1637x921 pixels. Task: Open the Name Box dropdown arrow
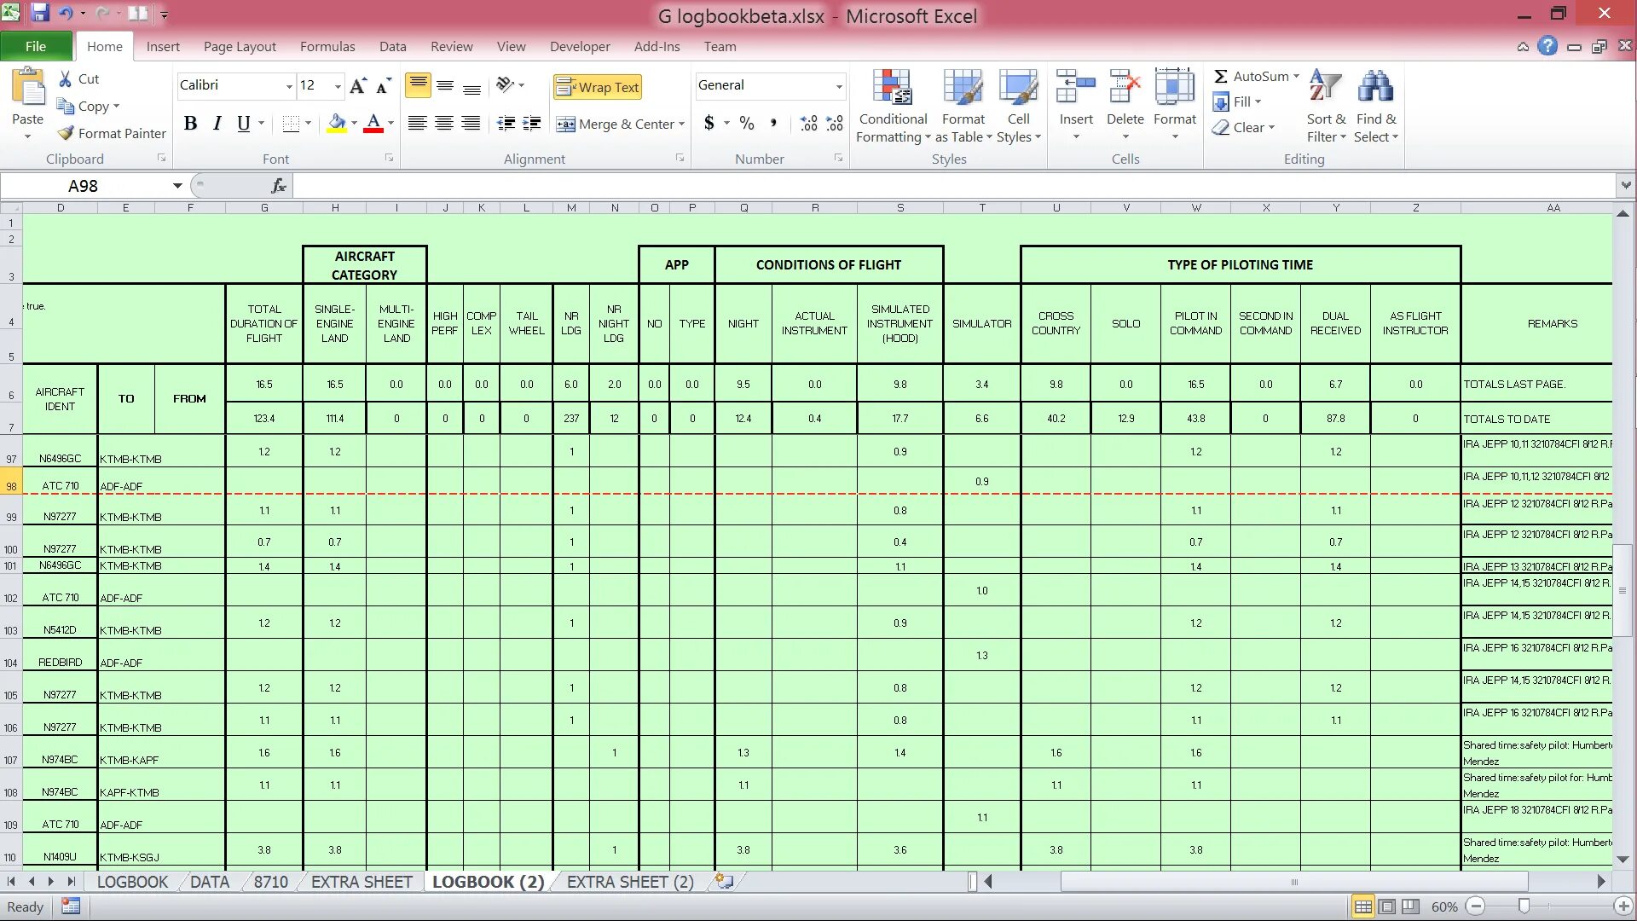[x=176, y=185]
